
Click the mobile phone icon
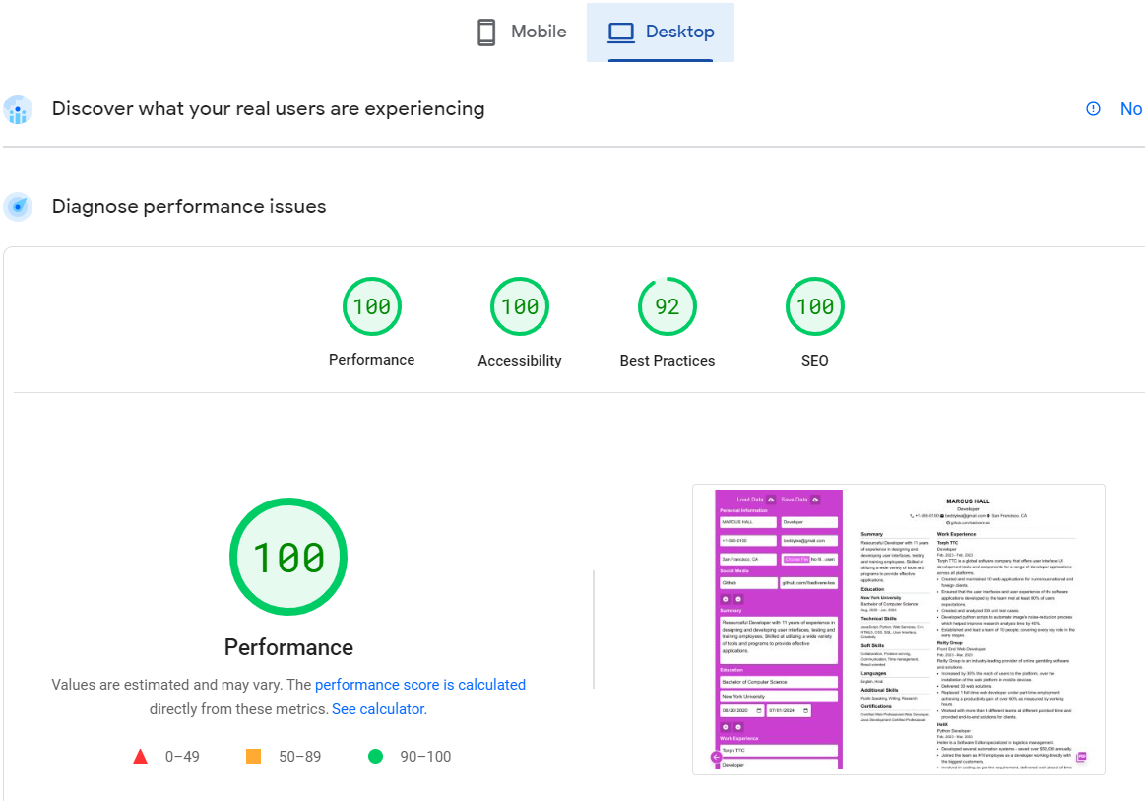486,33
